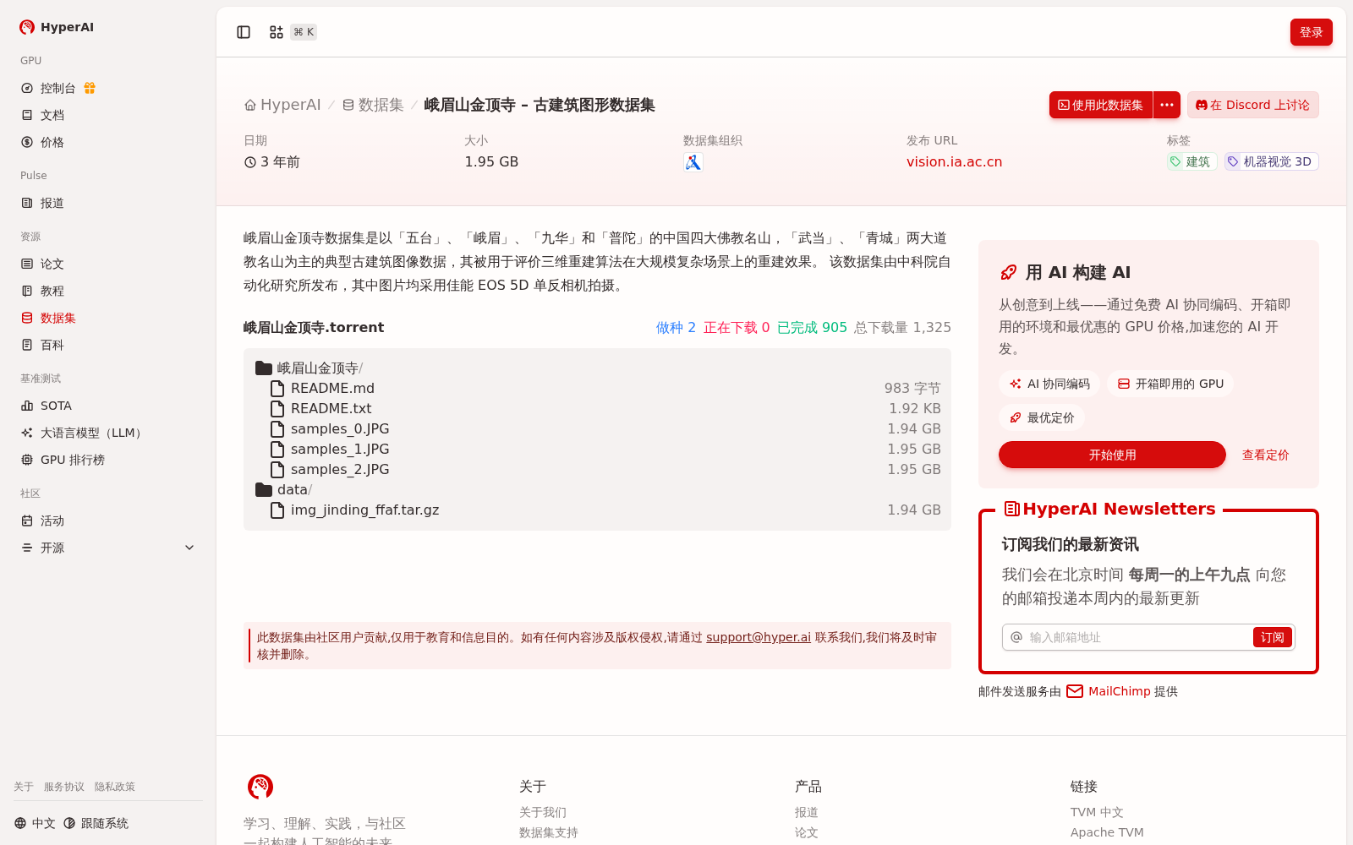The image size is (1353, 845).
Task: Click the rocket icon beside 用 AI 构建 AI
Action: click(x=1008, y=272)
